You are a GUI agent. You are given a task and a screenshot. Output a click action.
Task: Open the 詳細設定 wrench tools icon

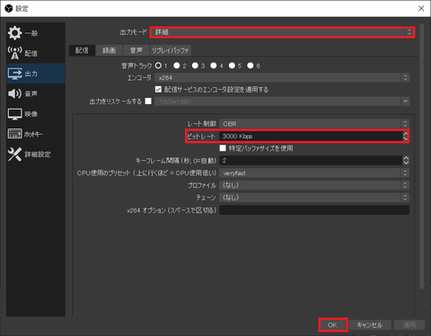coord(14,155)
